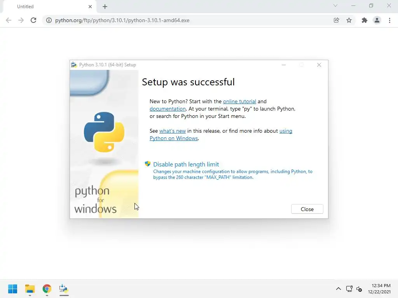The height and width of the screenshot is (298, 398).
Task: Open a new browser tab
Action: [x=105, y=7]
